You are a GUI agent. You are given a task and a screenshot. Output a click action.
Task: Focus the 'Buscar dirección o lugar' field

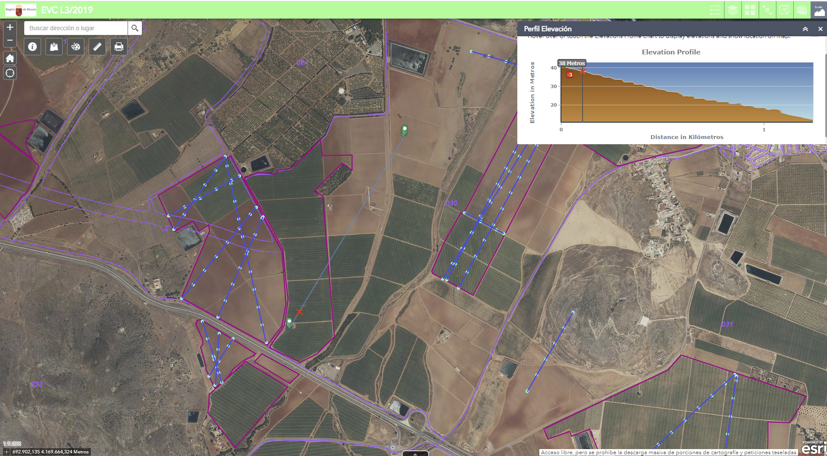pyautogui.click(x=76, y=28)
